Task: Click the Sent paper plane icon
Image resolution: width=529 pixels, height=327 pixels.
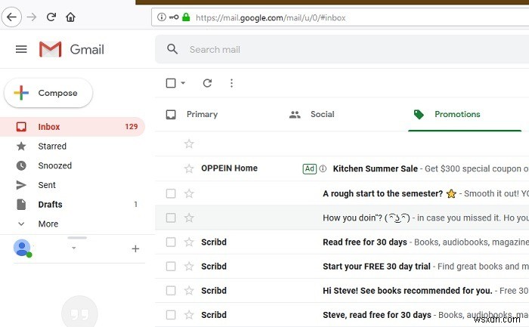Action: (x=21, y=185)
